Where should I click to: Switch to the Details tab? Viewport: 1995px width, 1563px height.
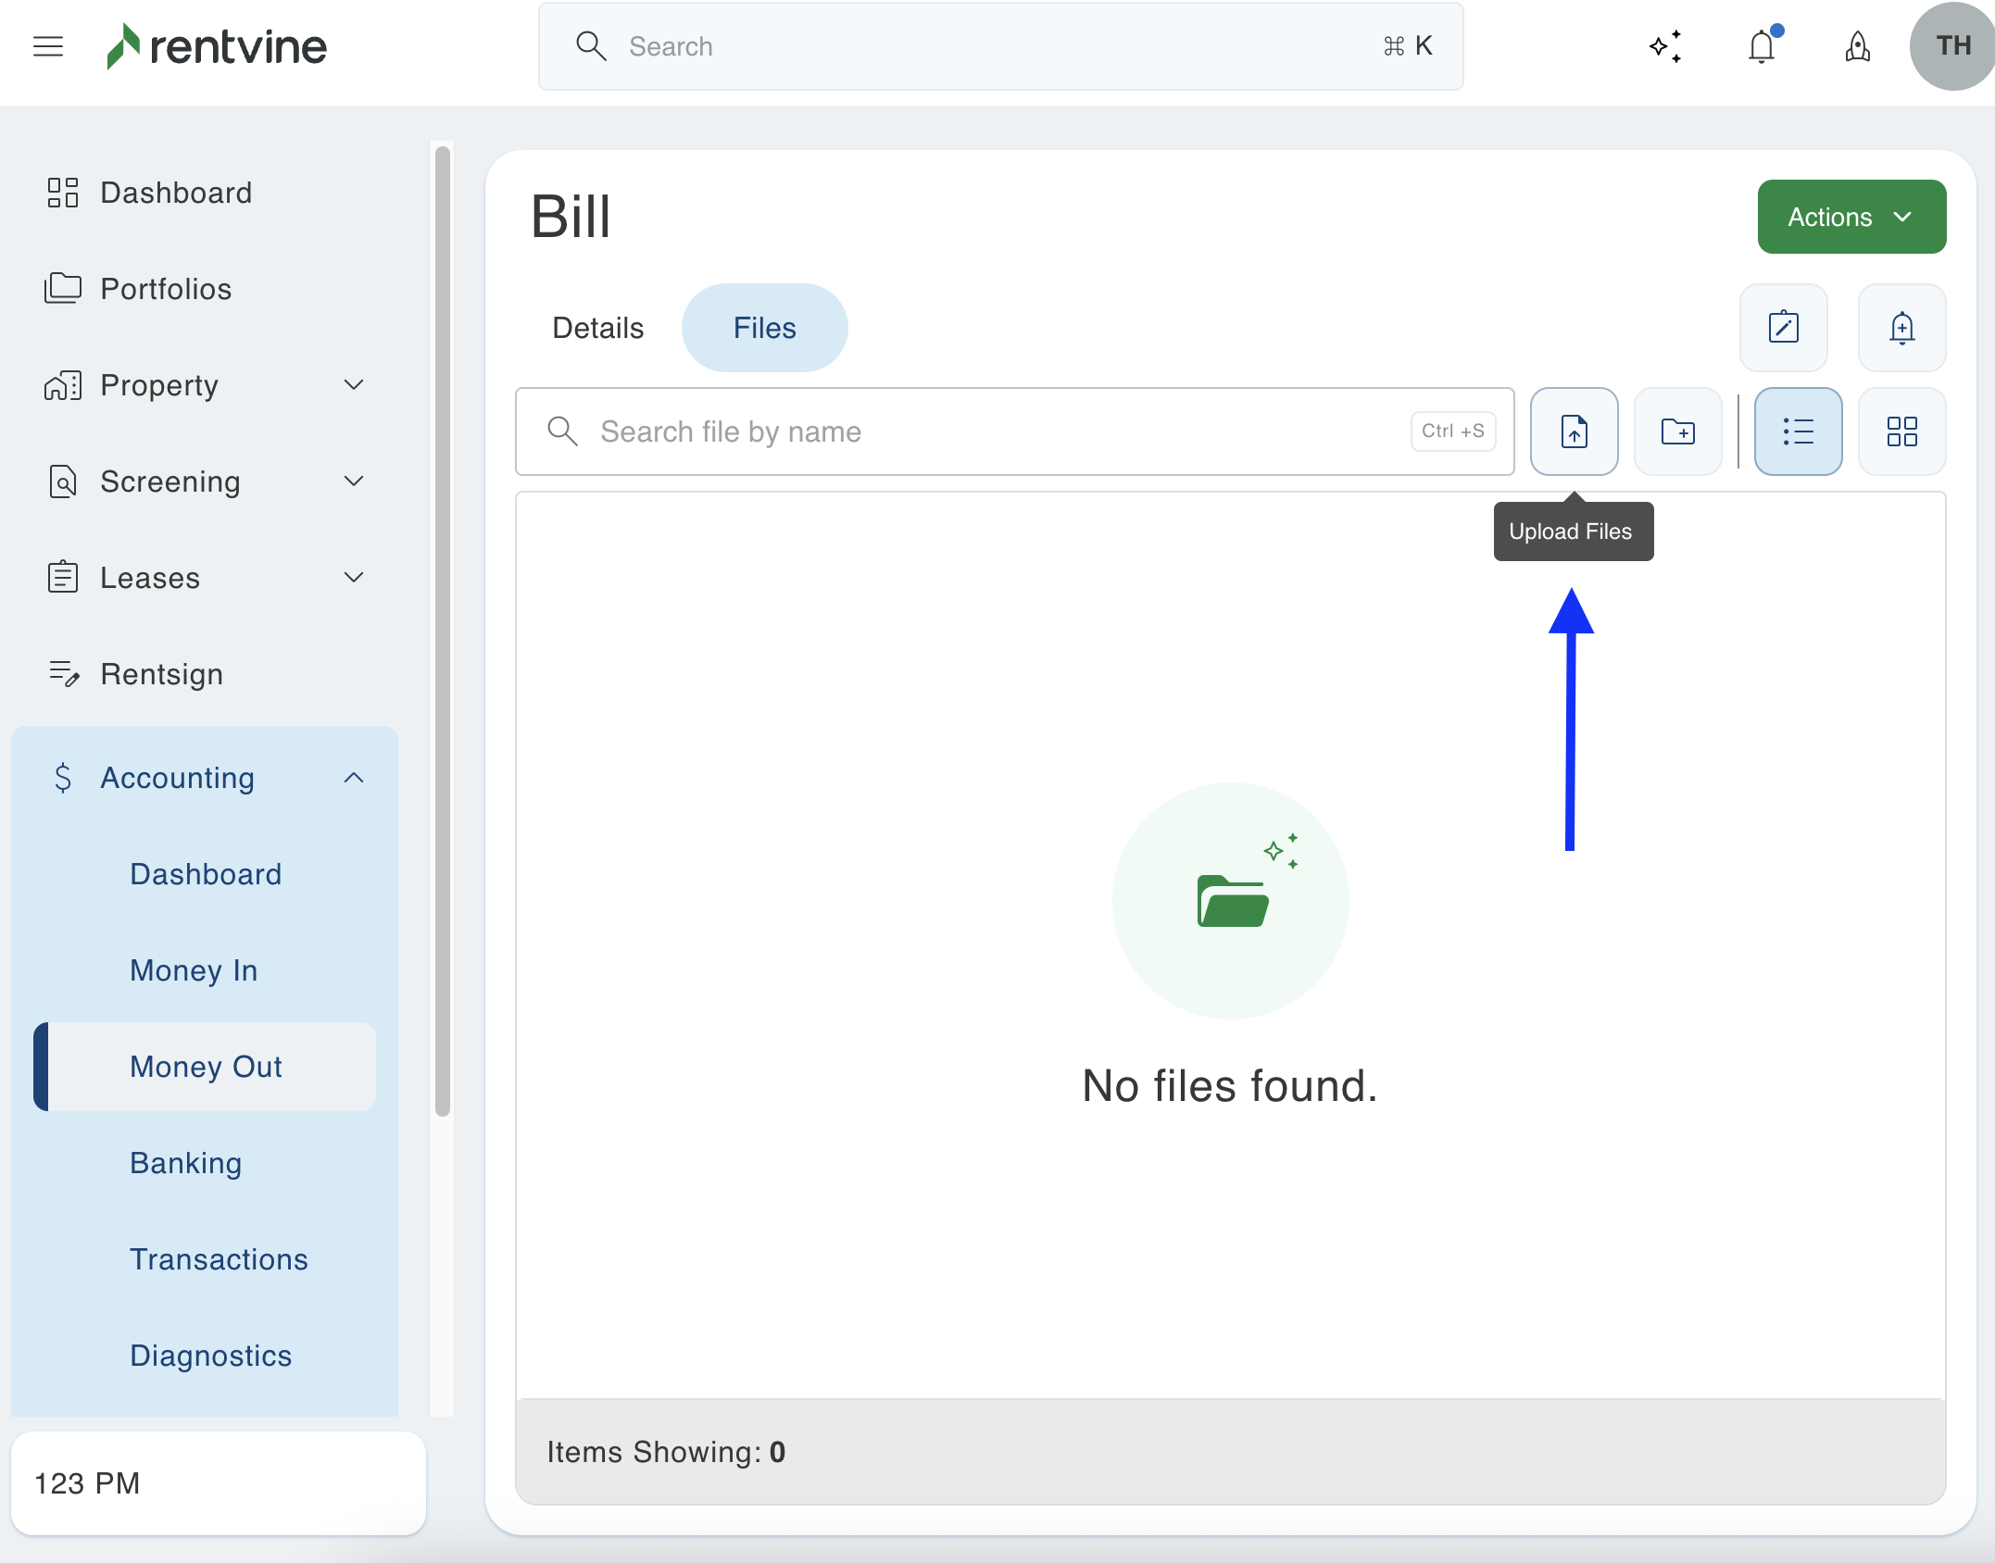pyautogui.click(x=597, y=328)
